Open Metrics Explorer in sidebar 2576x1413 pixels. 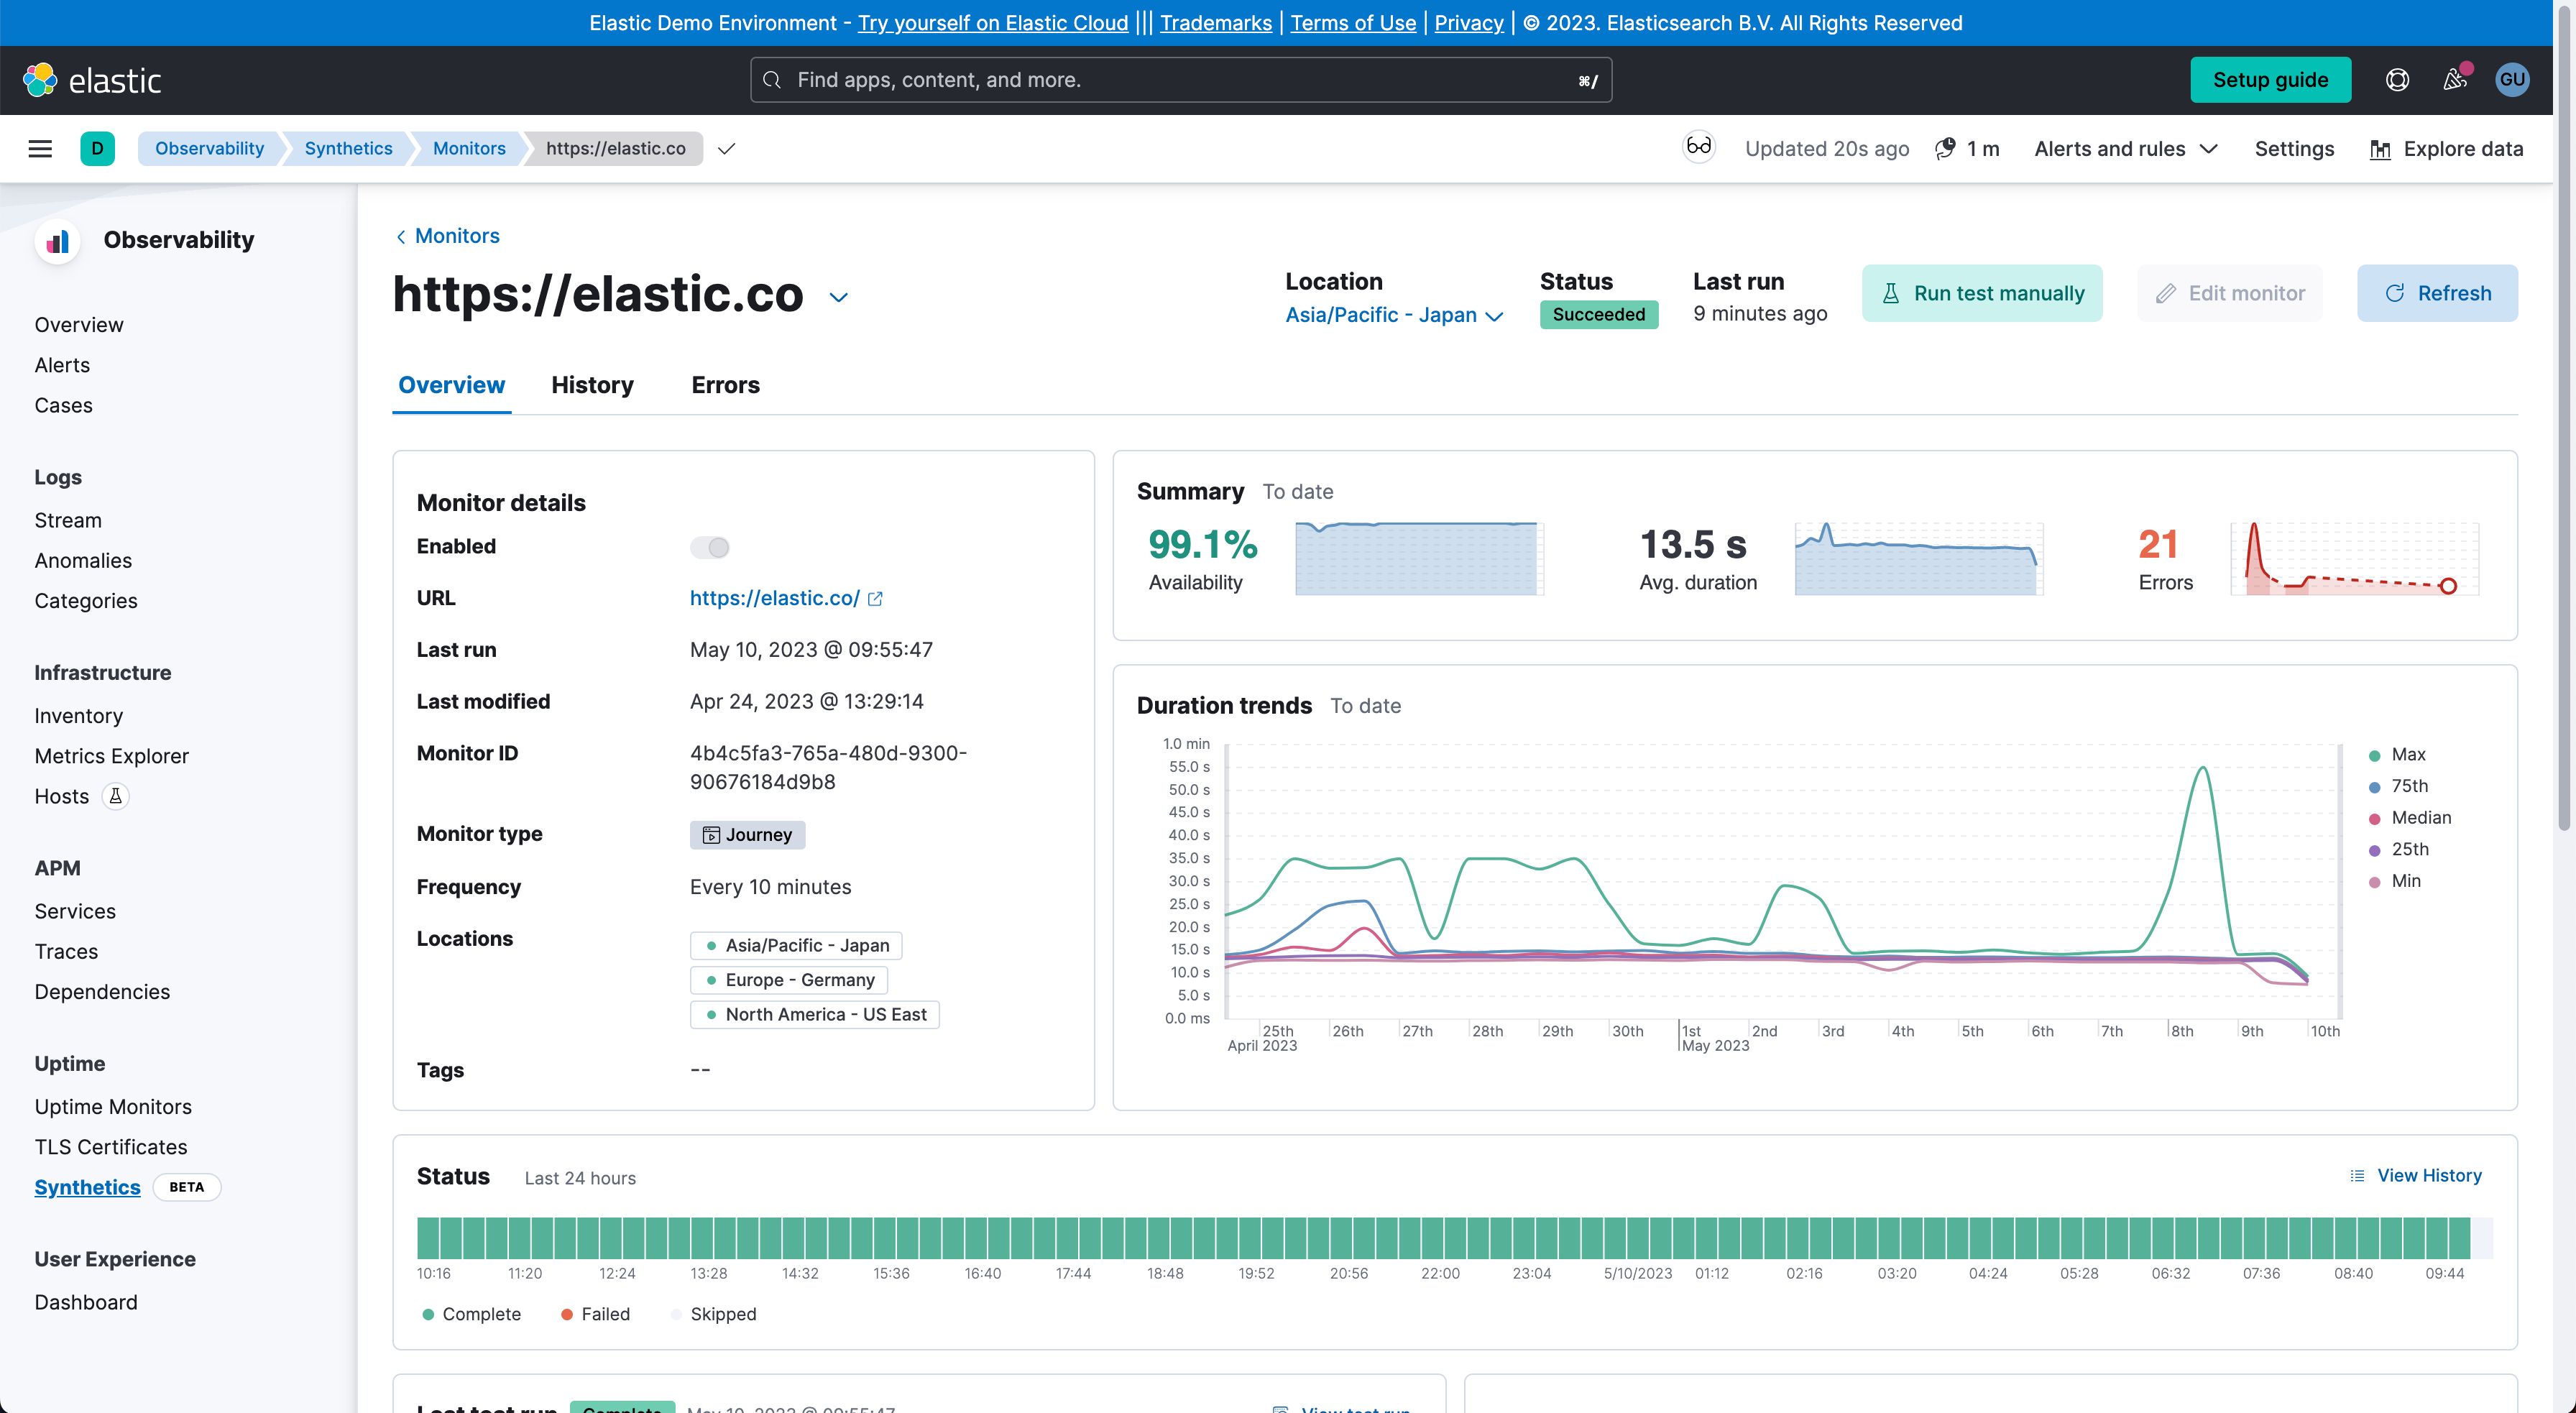pyautogui.click(x=111, y=756)
